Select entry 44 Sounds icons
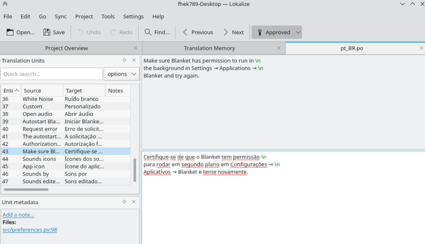Viewport: 425px width, 244px height. click(65, 159)
